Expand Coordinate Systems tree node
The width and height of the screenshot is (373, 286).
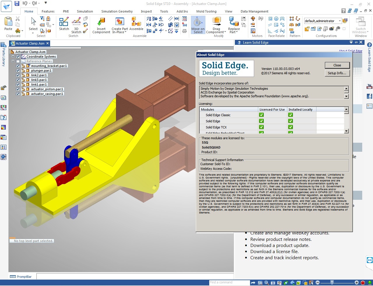[x=13, y=57]
